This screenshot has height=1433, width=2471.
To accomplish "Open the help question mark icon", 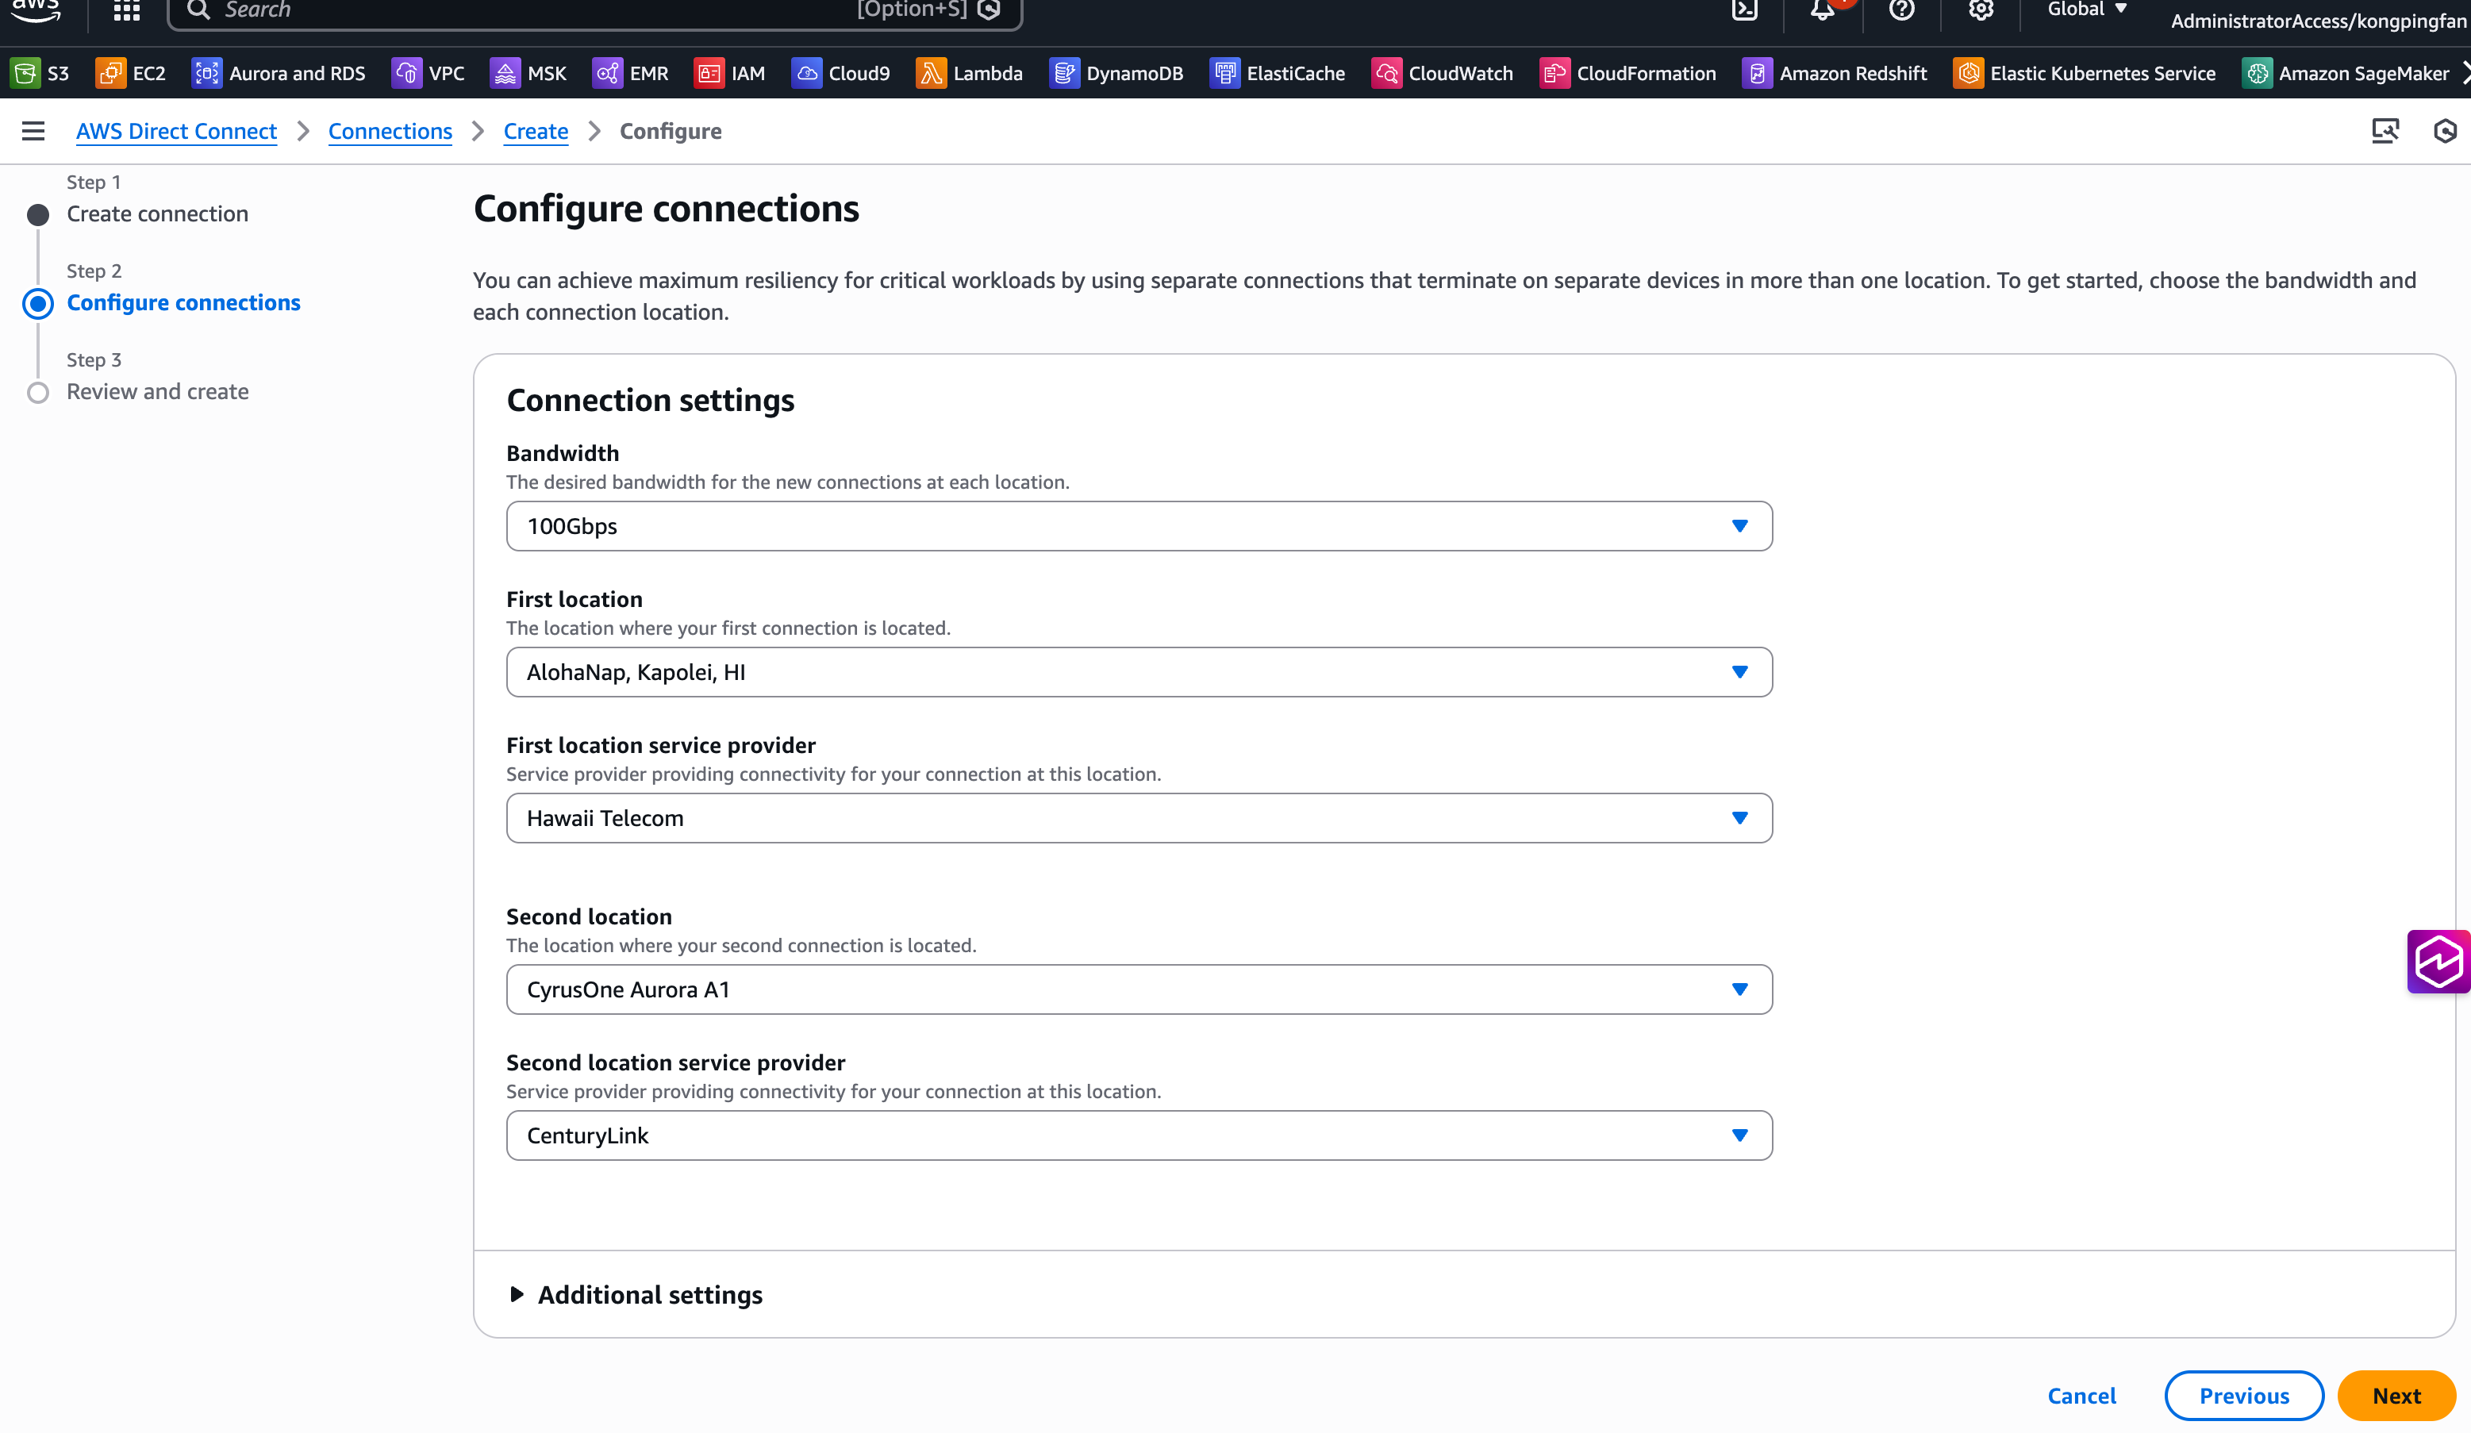I will (1901, 10).
